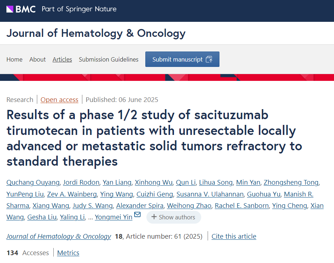The image size is (334, 263).
Task: Click the envelope icon beside Yongmei Yin
Action: [x=137, y=214]
